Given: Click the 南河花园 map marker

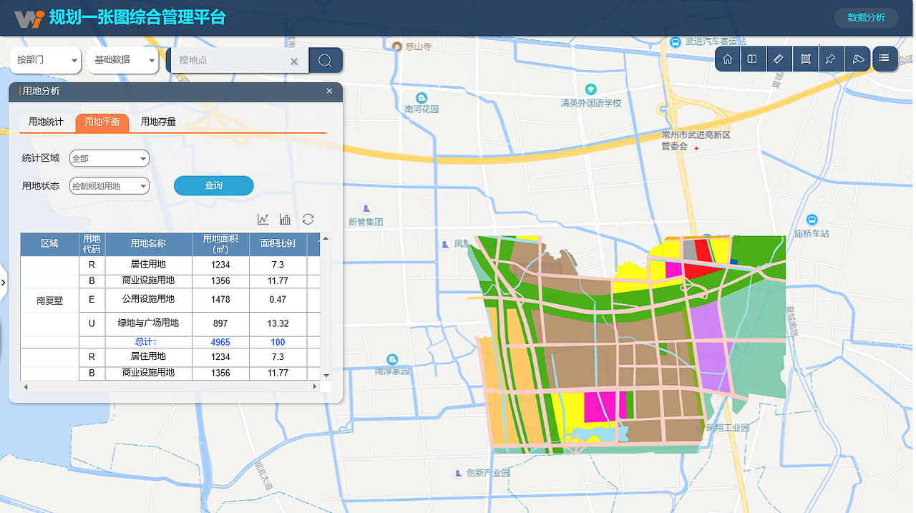Looking at the screenshot, I should click(x=422, y=97).
